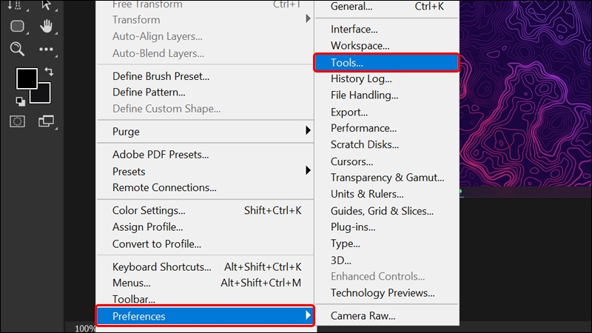592x333 pixels.
Task: Select the Hand tool
Action: [47, 26]
